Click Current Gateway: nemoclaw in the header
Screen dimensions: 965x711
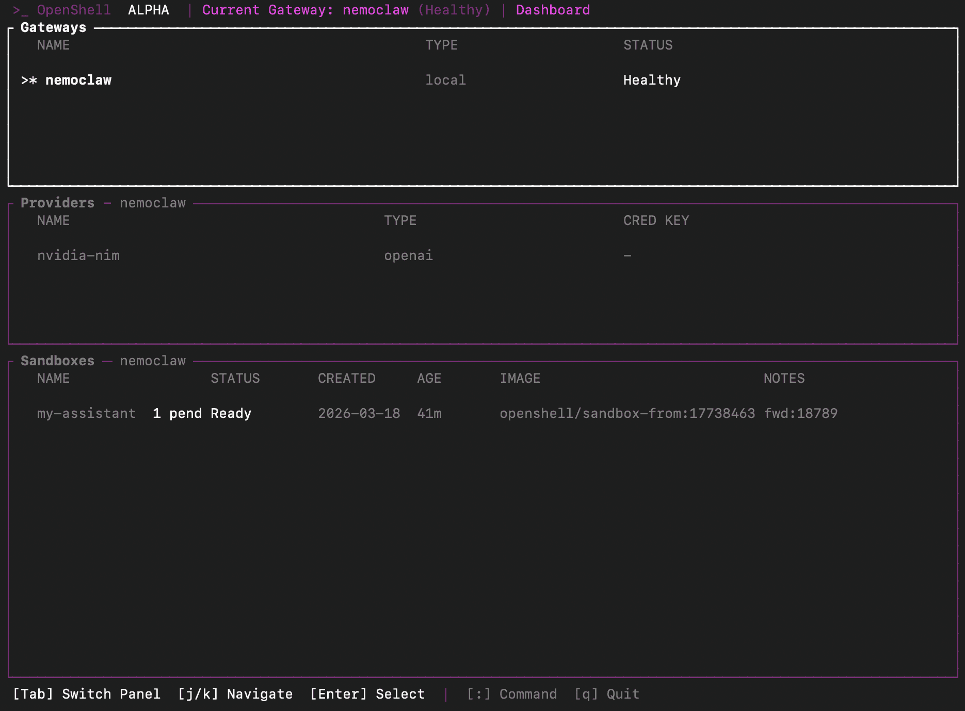304,10
